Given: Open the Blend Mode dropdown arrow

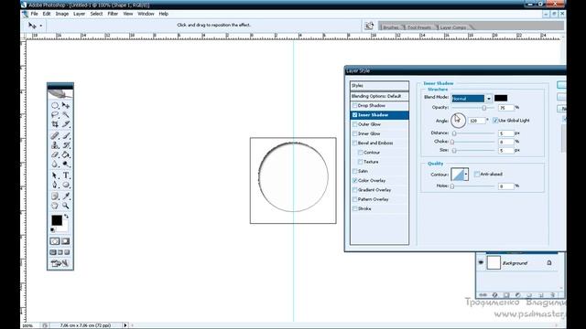Looking at the screenshot, I should tap(488, 99).
